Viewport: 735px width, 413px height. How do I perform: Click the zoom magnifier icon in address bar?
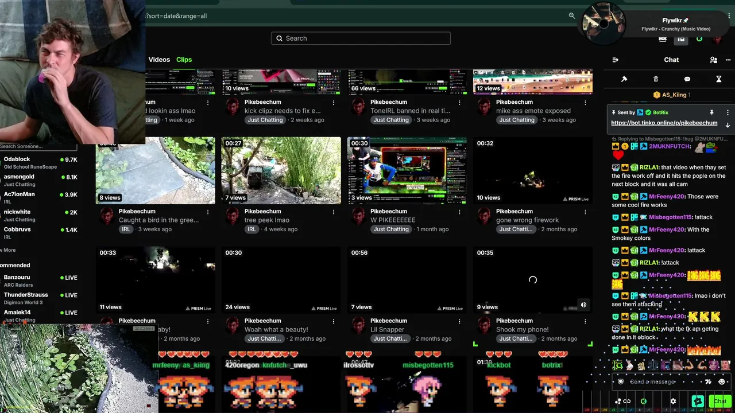pyautogui.click(x=572, y=15)
